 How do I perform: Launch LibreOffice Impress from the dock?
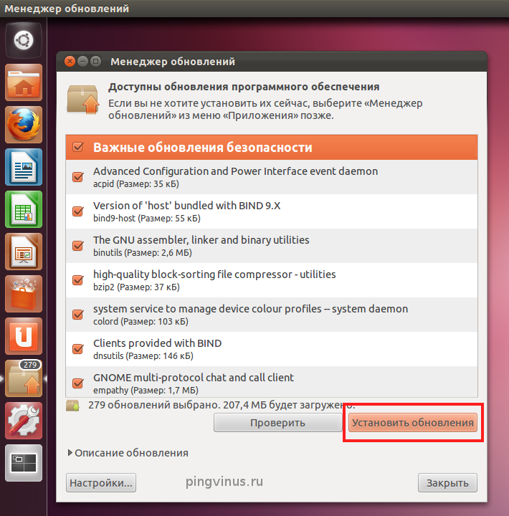point(24,252)
